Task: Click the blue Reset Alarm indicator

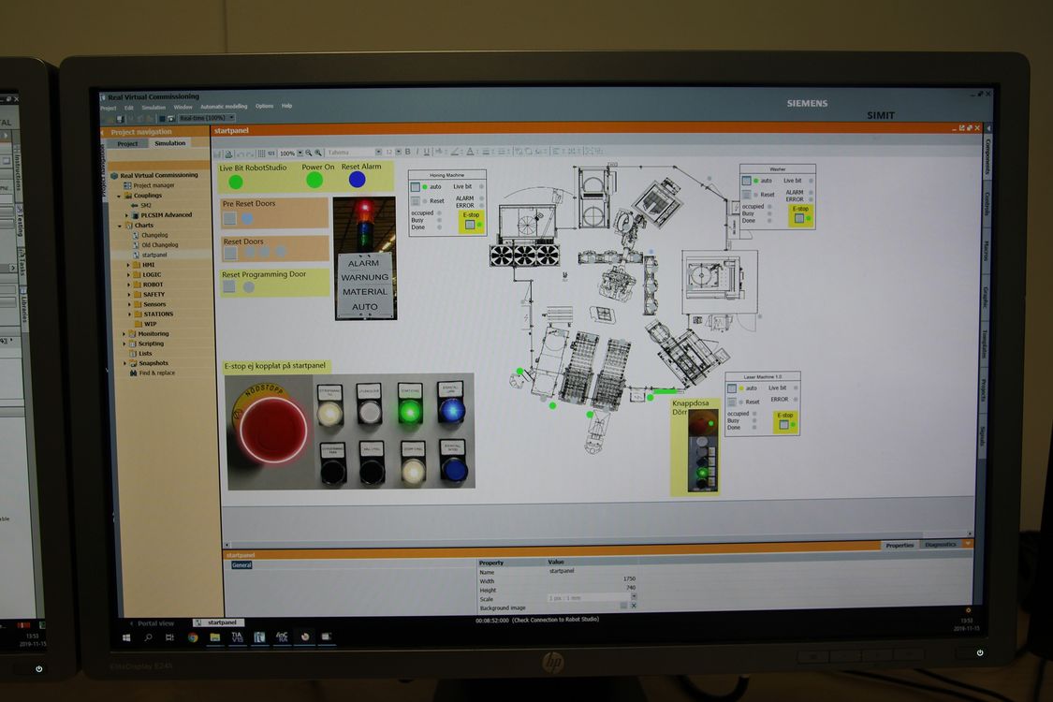Action: [x=358, y=180]
